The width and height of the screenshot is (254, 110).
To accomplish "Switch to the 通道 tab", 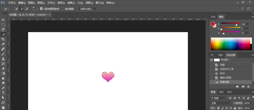I will click(x=221, y=92).
